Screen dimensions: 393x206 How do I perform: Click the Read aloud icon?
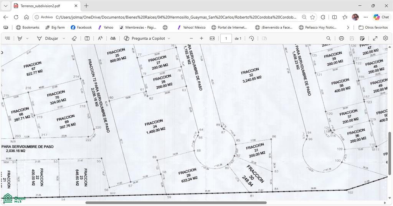point(100,39)
